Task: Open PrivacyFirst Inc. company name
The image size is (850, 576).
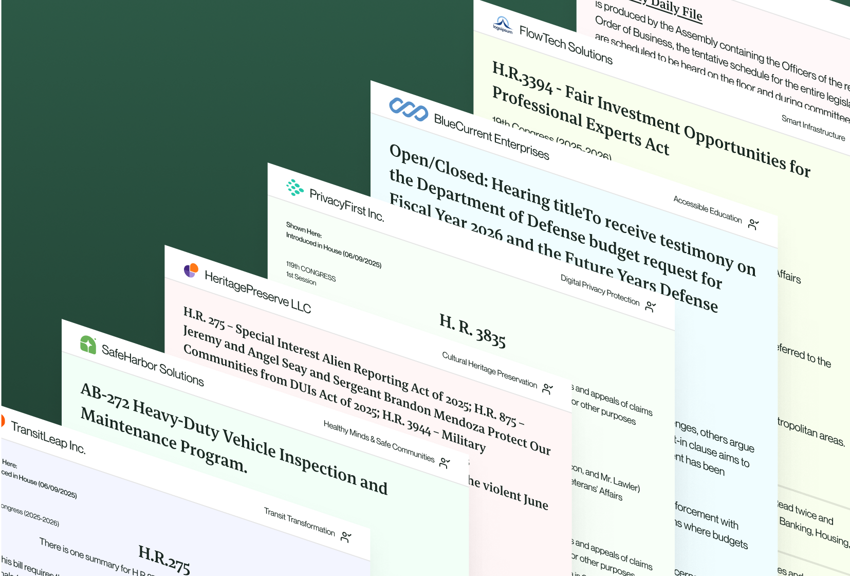Action: pyautogui.click(x=346, y=205)
